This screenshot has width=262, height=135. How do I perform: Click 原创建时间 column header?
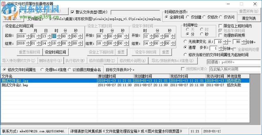click(x=115, y=76)
